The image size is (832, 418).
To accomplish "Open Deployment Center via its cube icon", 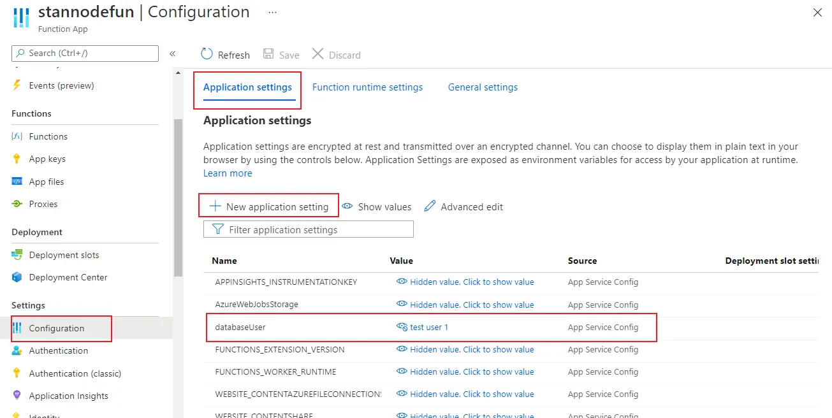I will [17, 277].
